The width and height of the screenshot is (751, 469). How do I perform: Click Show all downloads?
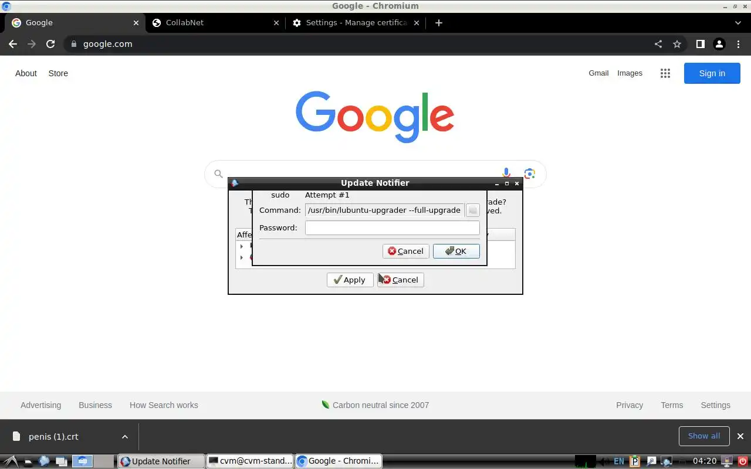[704, 436]
